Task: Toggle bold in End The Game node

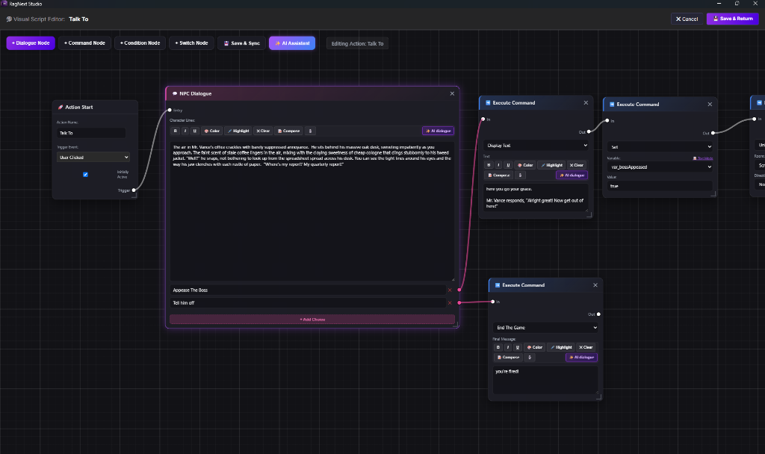Action: 498,347
